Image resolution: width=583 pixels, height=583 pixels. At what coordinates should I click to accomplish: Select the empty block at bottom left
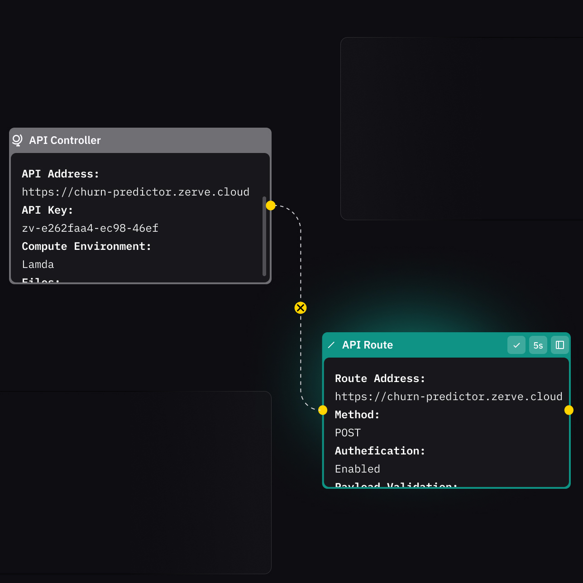[x=136, y=482]
